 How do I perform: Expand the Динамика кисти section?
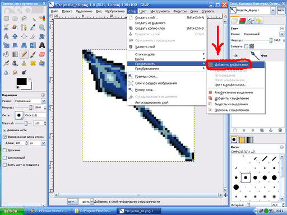[x=4, y=130]
